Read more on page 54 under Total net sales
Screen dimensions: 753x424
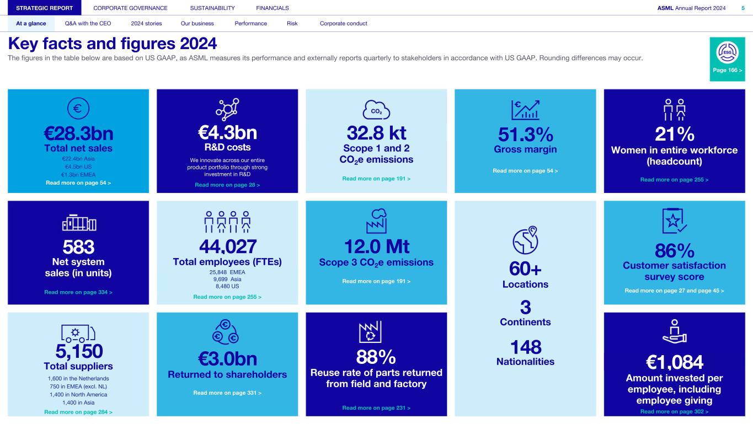coord(78,183)
